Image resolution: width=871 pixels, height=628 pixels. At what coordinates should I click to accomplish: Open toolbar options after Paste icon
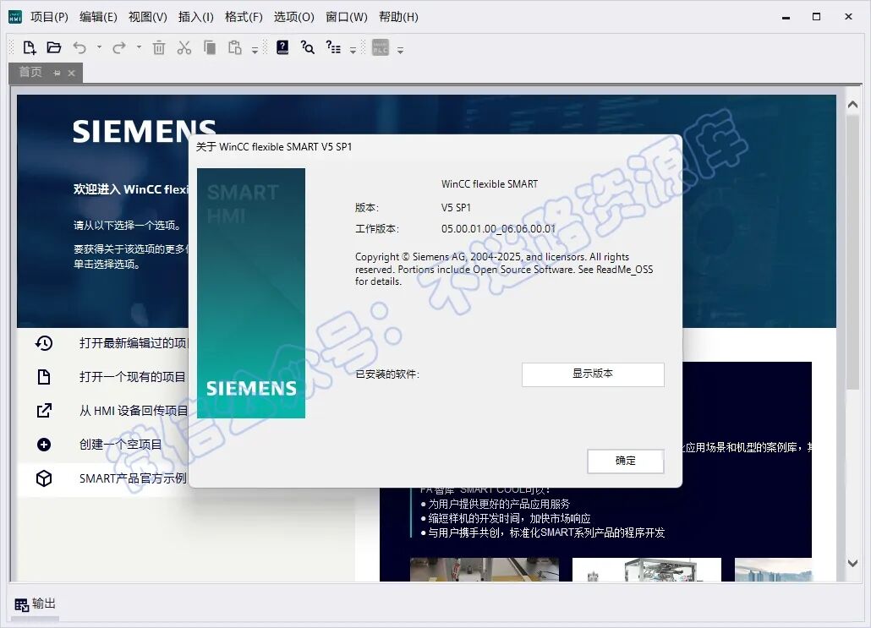click(x=255, y=50)
